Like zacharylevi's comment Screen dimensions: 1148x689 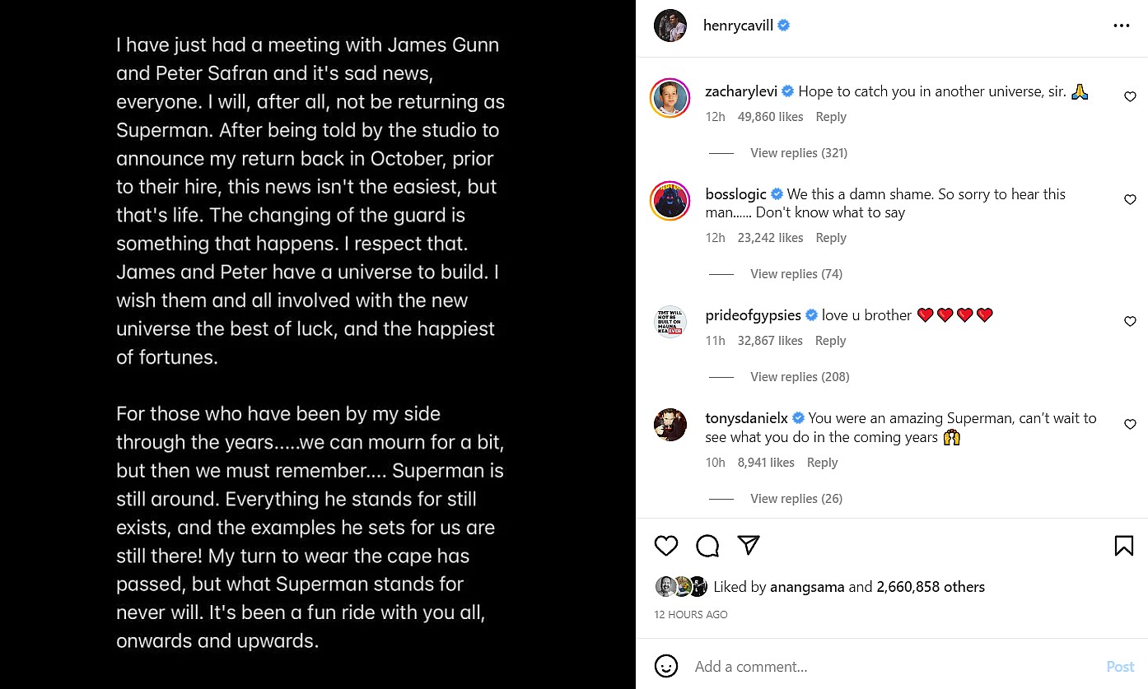pos(1130,97)
